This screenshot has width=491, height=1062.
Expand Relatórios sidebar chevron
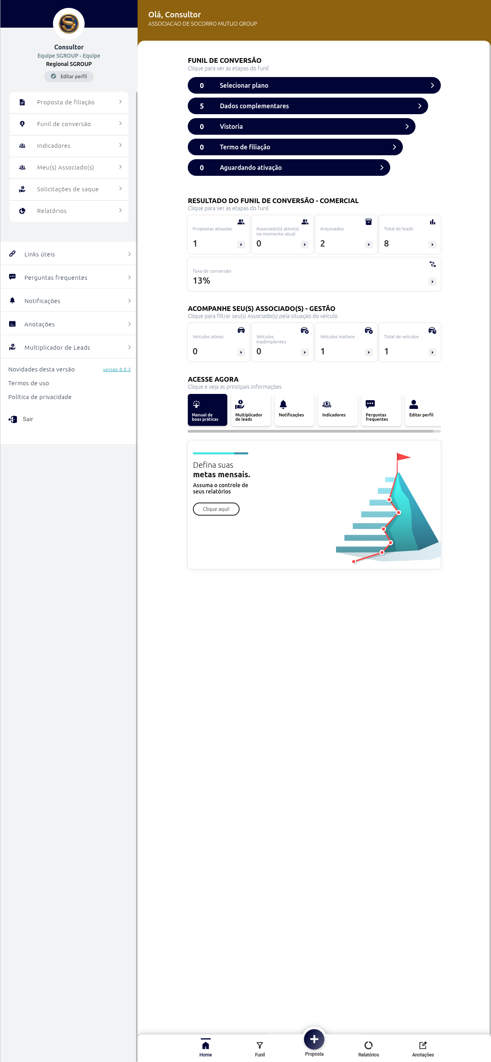[120, 210]
